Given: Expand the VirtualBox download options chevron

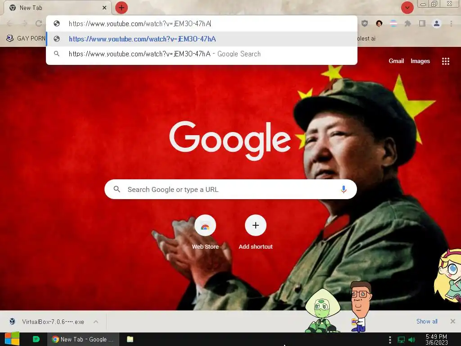Looking at the screenshot, I should click(96, 322).
